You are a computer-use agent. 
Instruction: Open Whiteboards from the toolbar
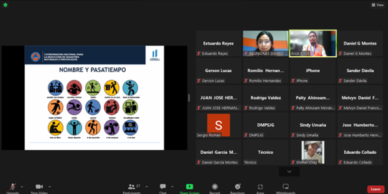coord(286,187)
